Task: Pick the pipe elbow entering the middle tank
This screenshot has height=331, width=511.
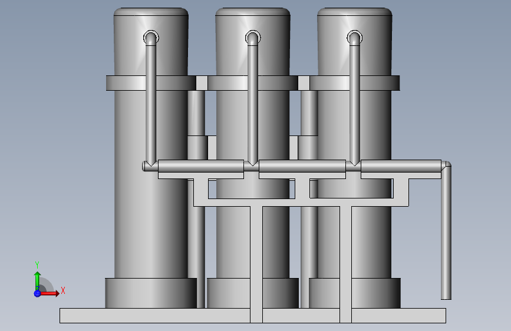Action: tap(253, 38)
